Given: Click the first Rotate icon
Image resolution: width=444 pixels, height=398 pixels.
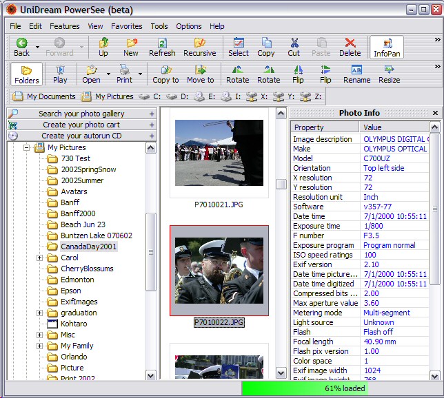Looking at the screenshot, I should (x=237, y=70).
